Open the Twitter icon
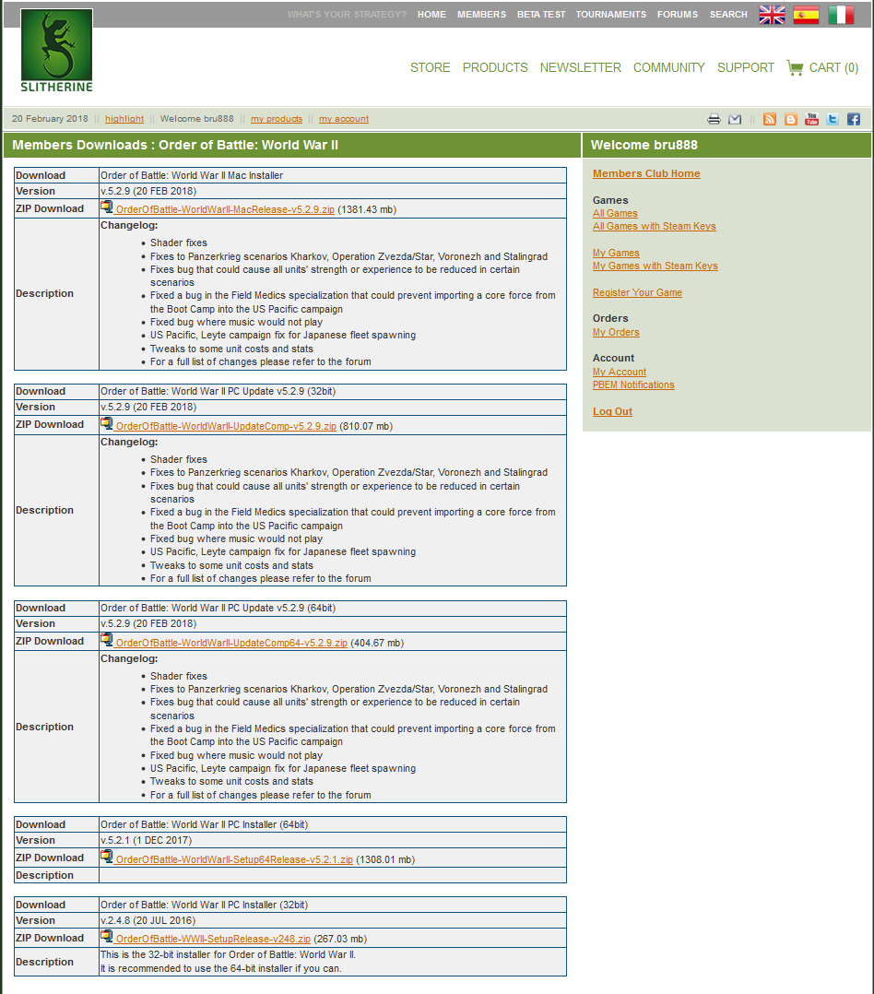This screenshot has width=874, height=994. [833, 119]
